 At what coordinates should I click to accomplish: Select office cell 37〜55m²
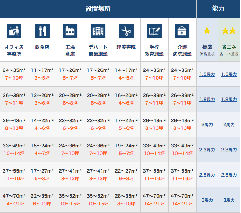click(14, 175)
